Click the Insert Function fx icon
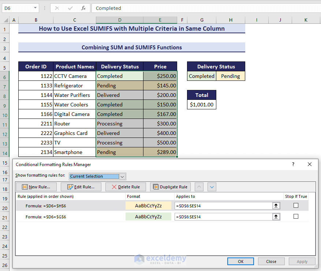Image resolution: width=321 pixels, height=271 pixels. point(83,8)
